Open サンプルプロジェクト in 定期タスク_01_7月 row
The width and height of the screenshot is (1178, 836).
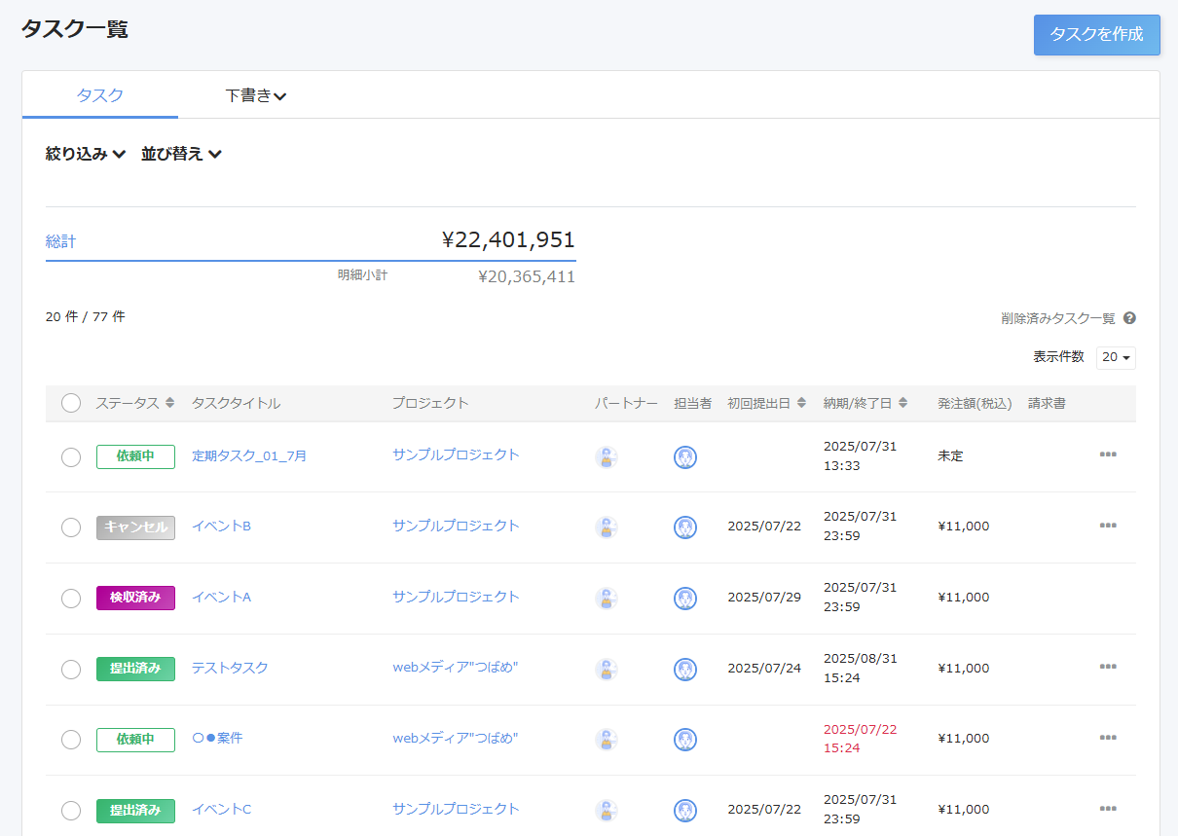pyautogui.click(x=457, y=454)
